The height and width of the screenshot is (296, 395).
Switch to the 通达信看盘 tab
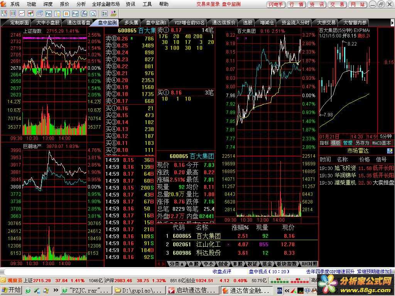tap(79, 23)
